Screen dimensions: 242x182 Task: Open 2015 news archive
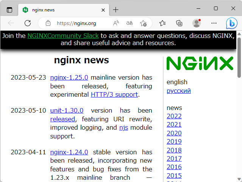pyautogui.click(x=174, y=176)
